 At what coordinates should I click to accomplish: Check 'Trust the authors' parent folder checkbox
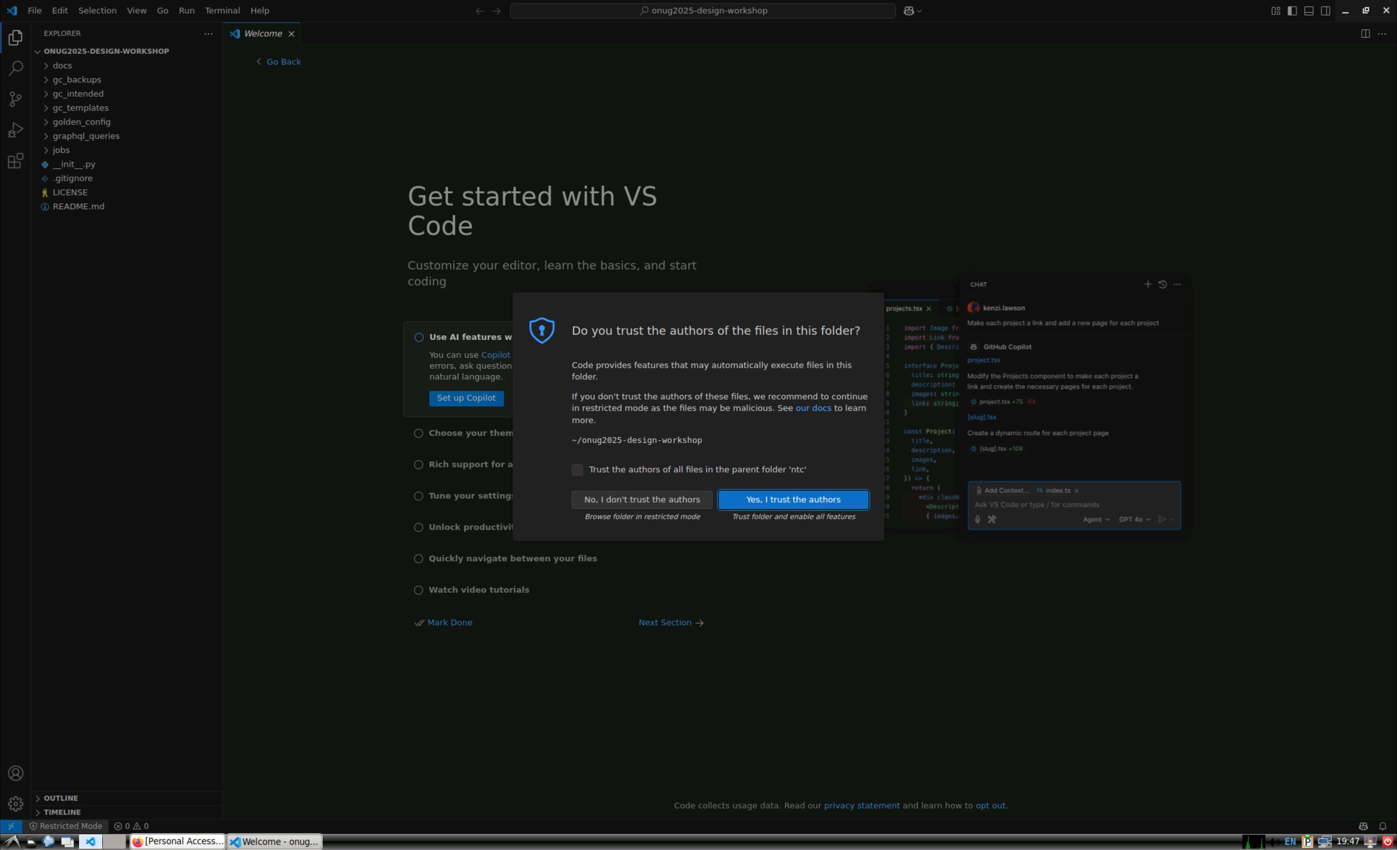click(x=577, y=469)
